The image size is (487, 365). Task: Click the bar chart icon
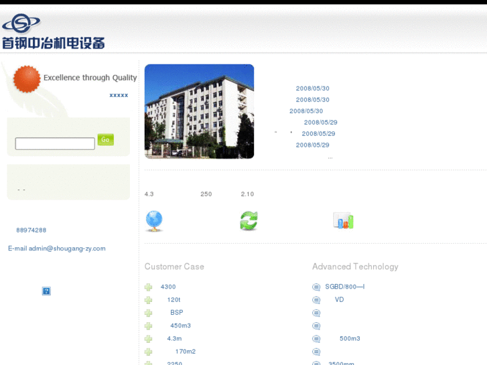click(x=343, y=220)
